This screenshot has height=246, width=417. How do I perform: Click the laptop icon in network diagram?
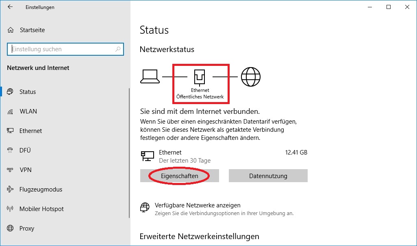click(150, 76)
